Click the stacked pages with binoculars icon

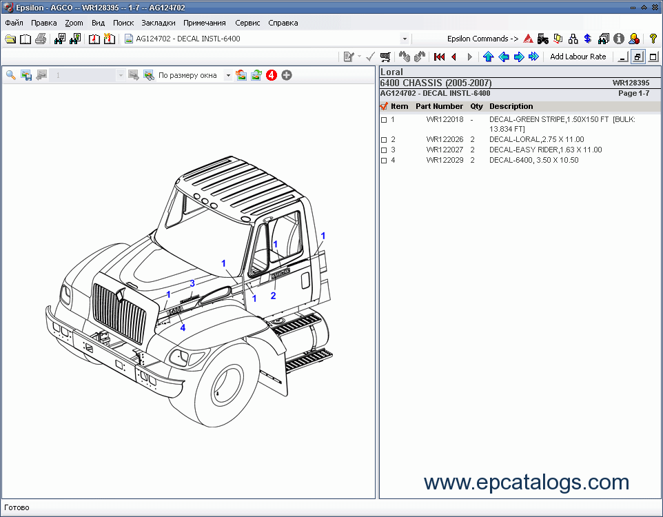coord(603,39)
